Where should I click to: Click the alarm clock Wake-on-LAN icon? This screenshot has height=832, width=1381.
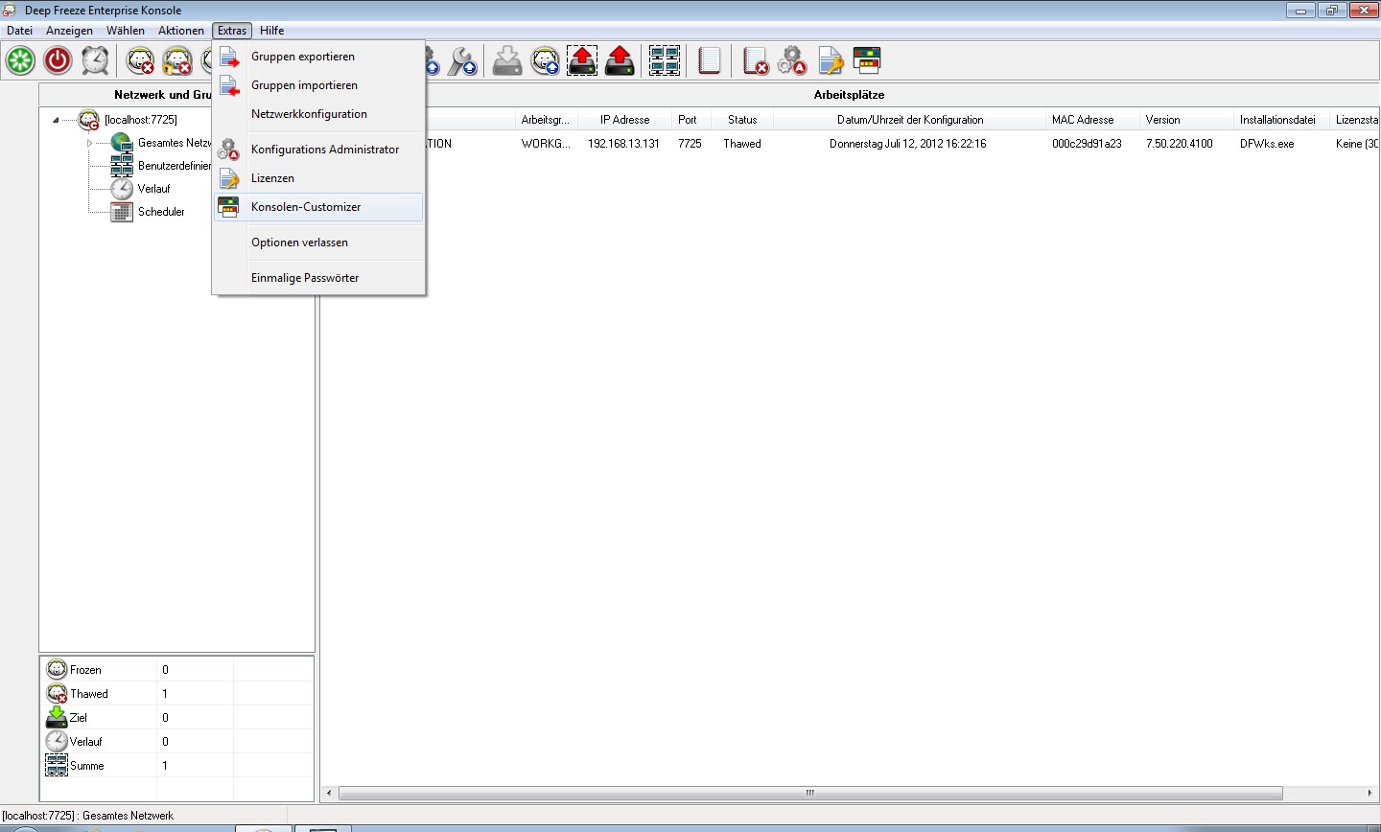[95, 60]
